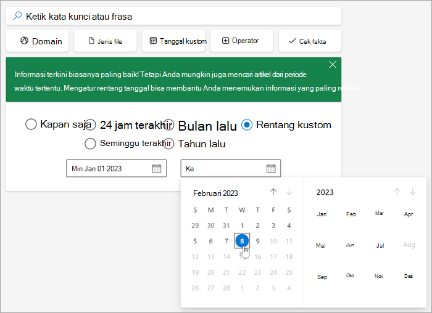Pick February 6 in the calendar
This screenshot has width=432, height=313.
click(x=211, y=241)
